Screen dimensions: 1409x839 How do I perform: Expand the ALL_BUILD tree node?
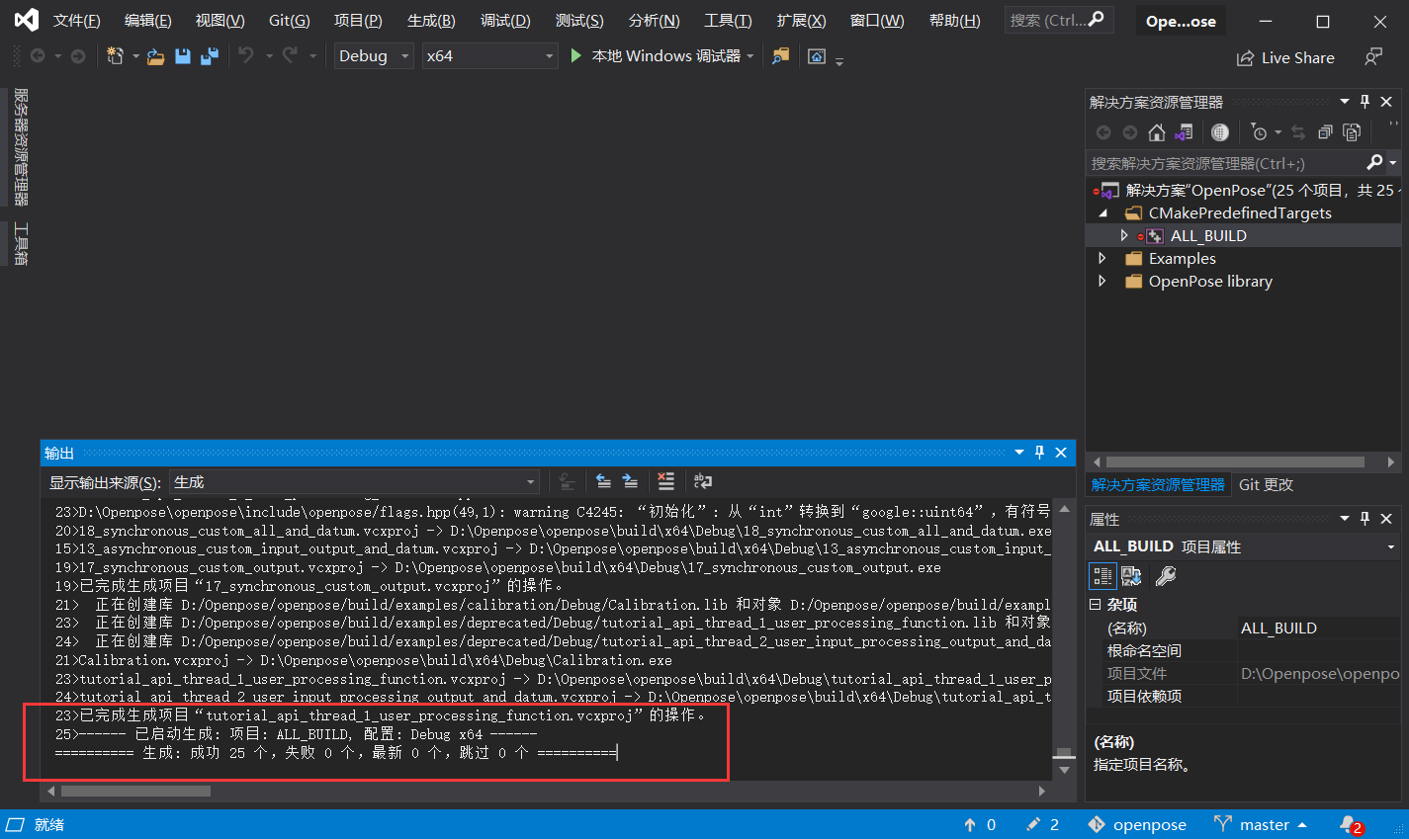coord(1124,235)
